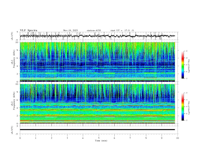Click time axis tick label "9"

[x=162, y=138]
